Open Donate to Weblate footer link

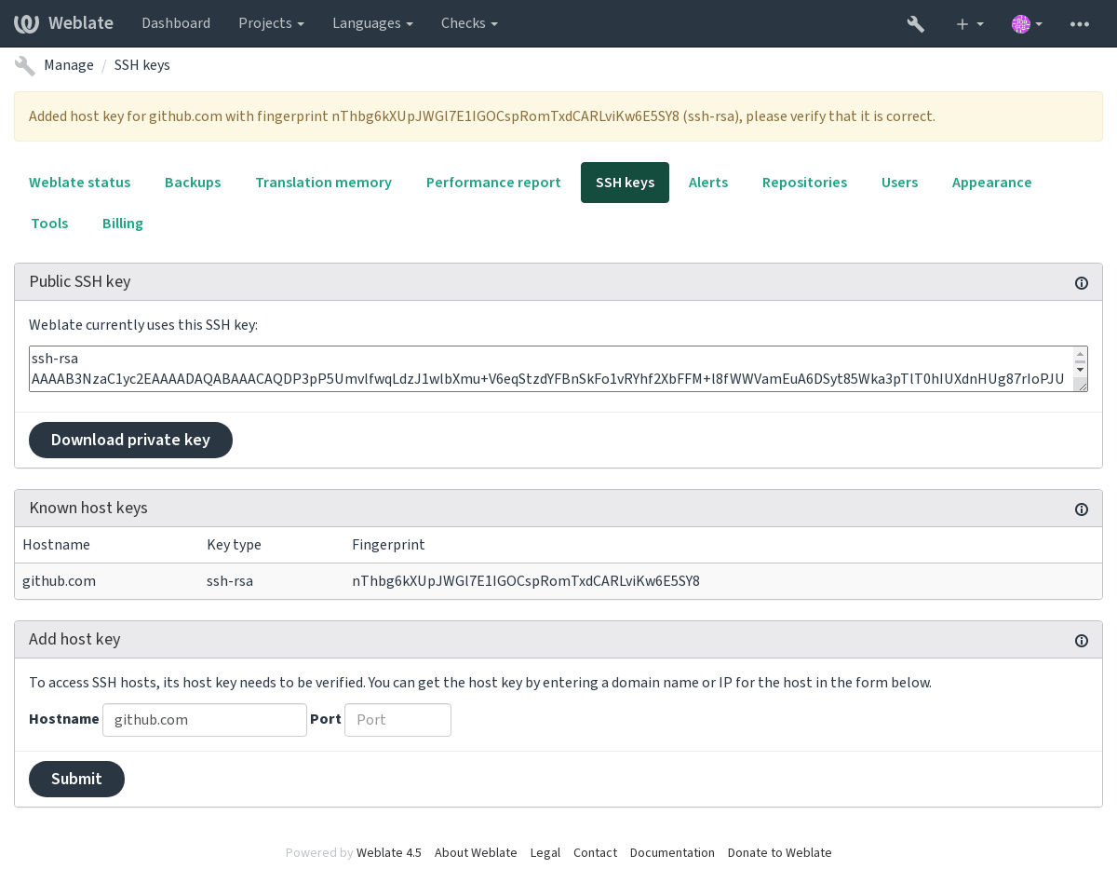click(780, 852)
